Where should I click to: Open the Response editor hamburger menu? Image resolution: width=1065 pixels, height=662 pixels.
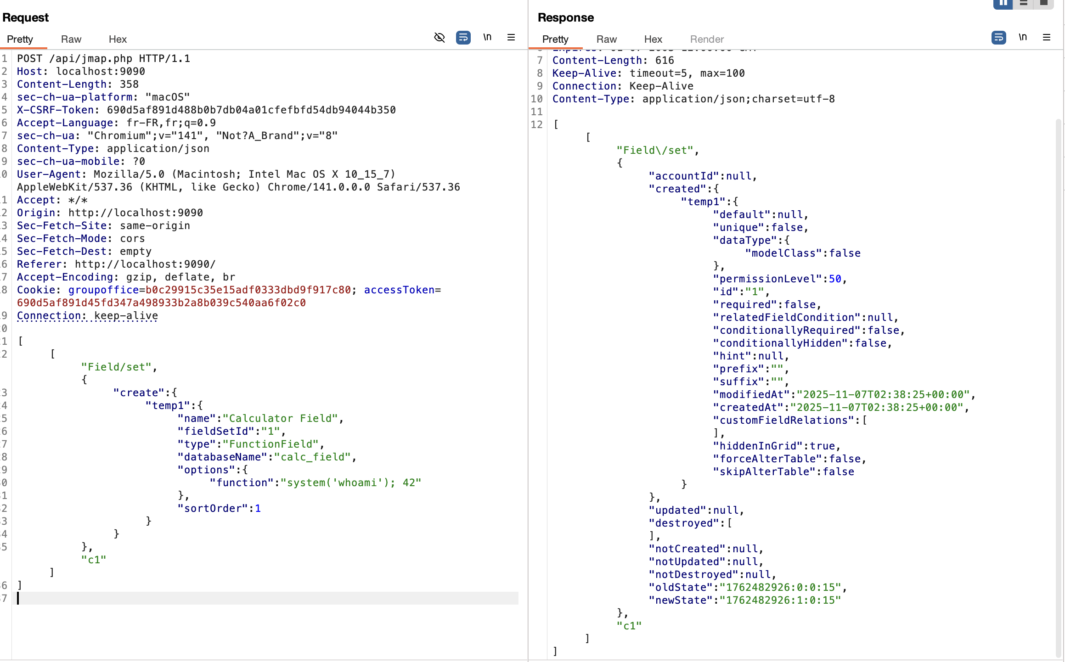tap(1047, 38)
